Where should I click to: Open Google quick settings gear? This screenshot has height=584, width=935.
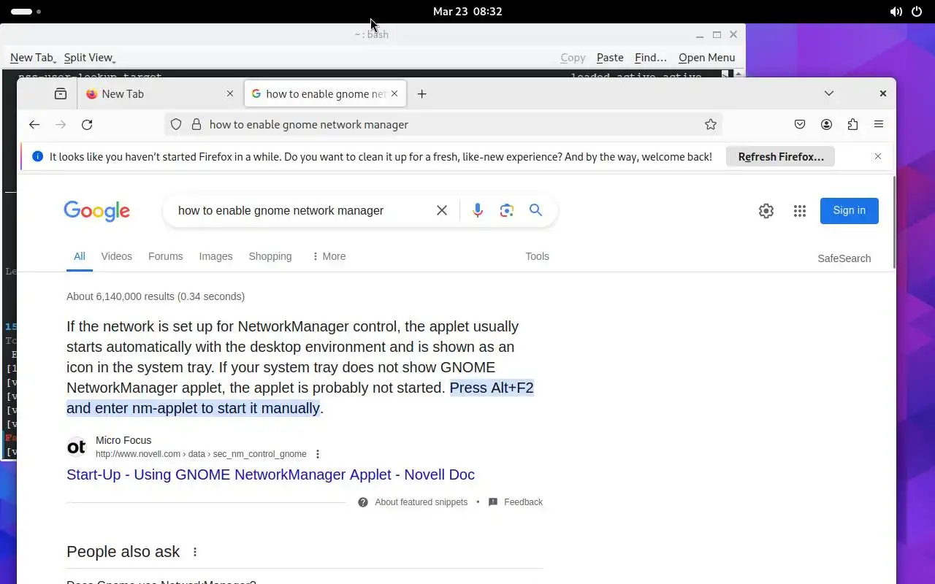(x=766, y=211)
